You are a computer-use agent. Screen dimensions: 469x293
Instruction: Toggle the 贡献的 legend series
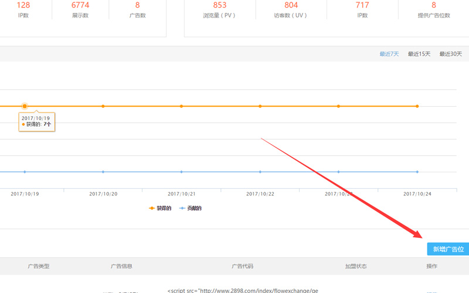pyautogui.click(x=190, y=208)
